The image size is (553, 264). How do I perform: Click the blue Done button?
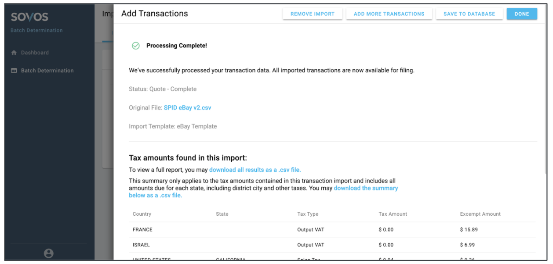point(522,14)
